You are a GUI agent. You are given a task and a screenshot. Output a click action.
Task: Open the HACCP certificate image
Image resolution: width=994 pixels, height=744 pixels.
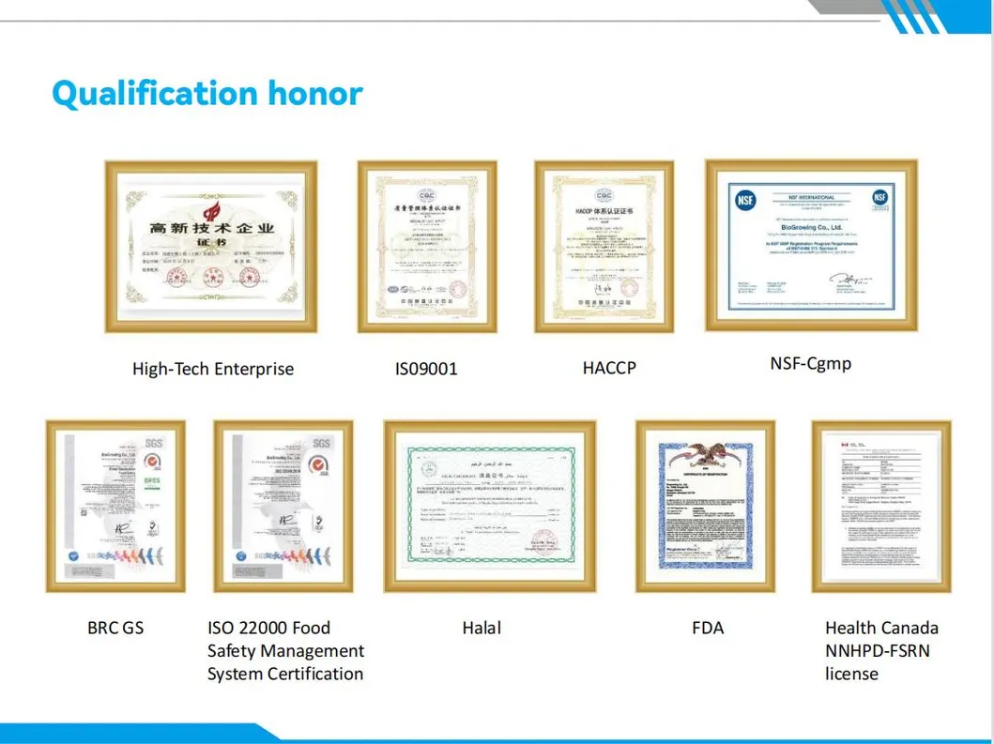coord(605,246)
